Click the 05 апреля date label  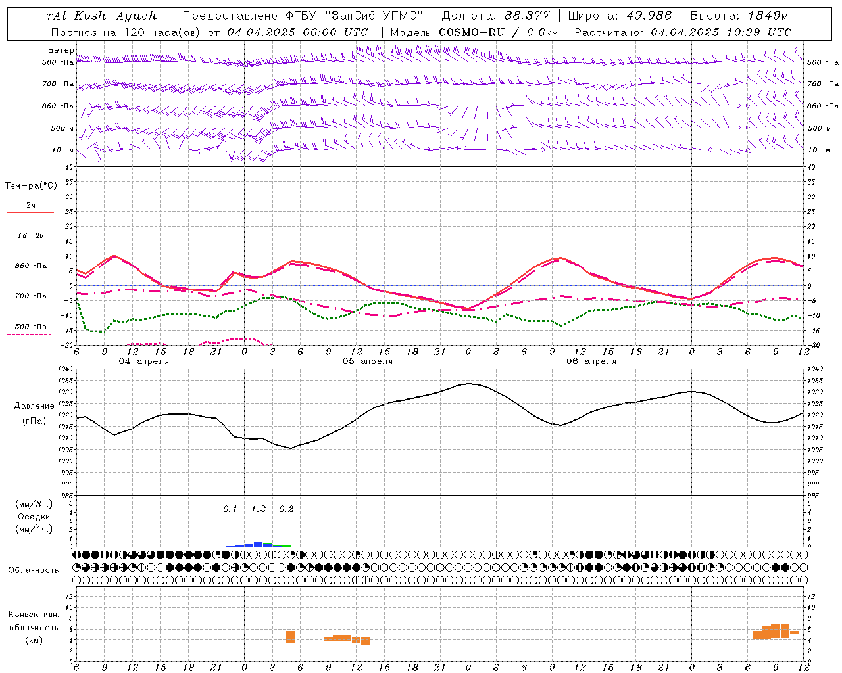tap(367, 361)
